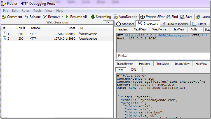Click the Remove X icon
Viewport: 211px width, 119px height.
point(45,17)
